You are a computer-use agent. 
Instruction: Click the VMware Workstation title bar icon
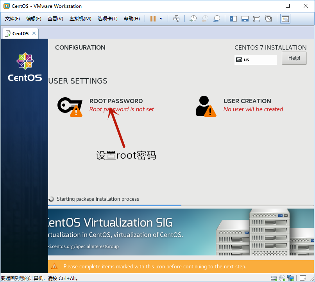click(6, 6)
